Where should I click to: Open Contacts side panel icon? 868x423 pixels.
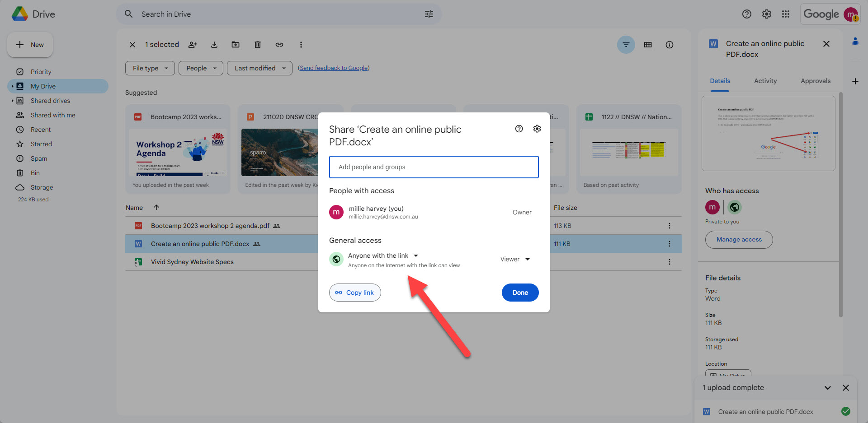click(x=855, y=41)
